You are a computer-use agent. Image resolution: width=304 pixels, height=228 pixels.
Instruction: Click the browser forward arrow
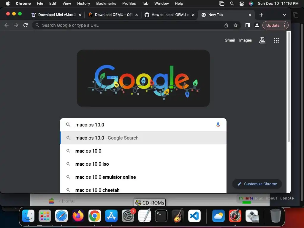(16, 25)
